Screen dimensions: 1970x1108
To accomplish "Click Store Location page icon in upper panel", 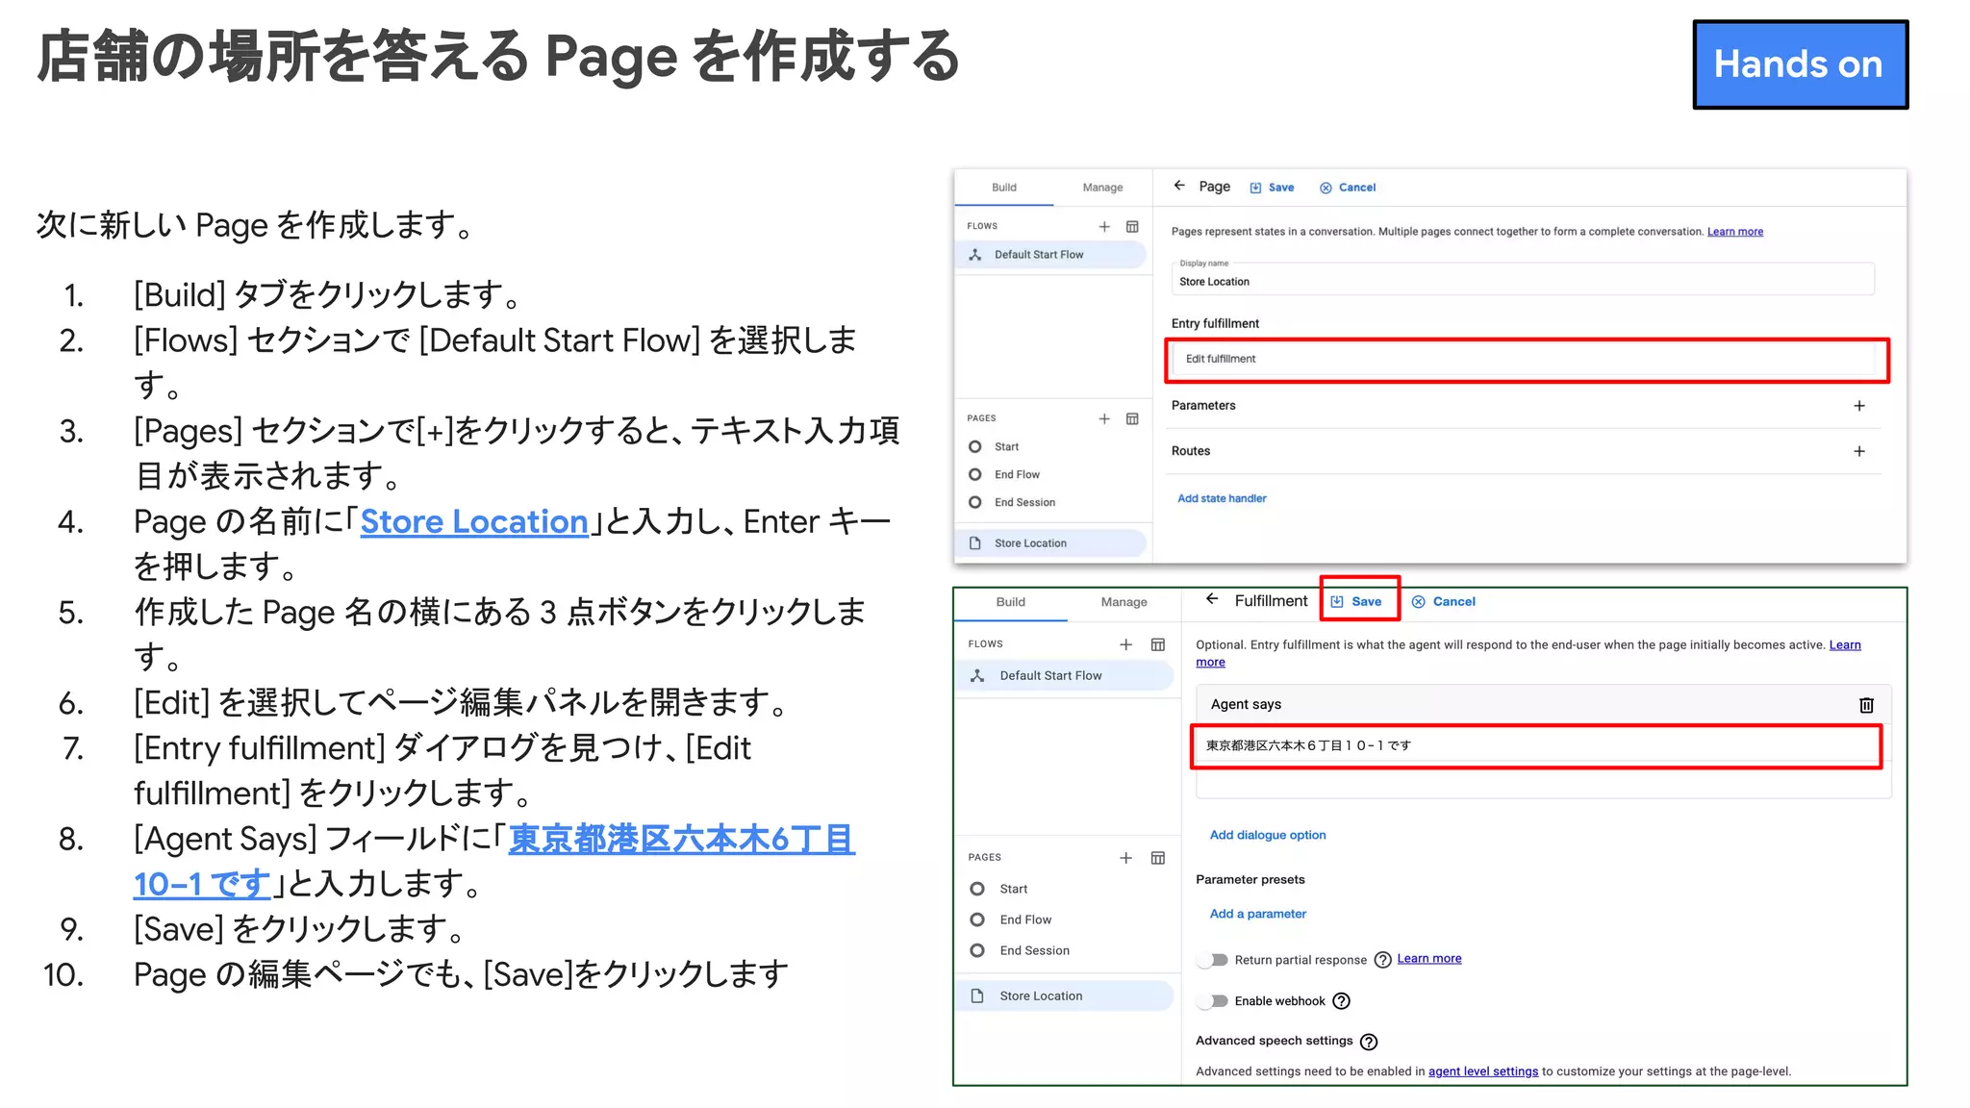I will click(975, 543).
